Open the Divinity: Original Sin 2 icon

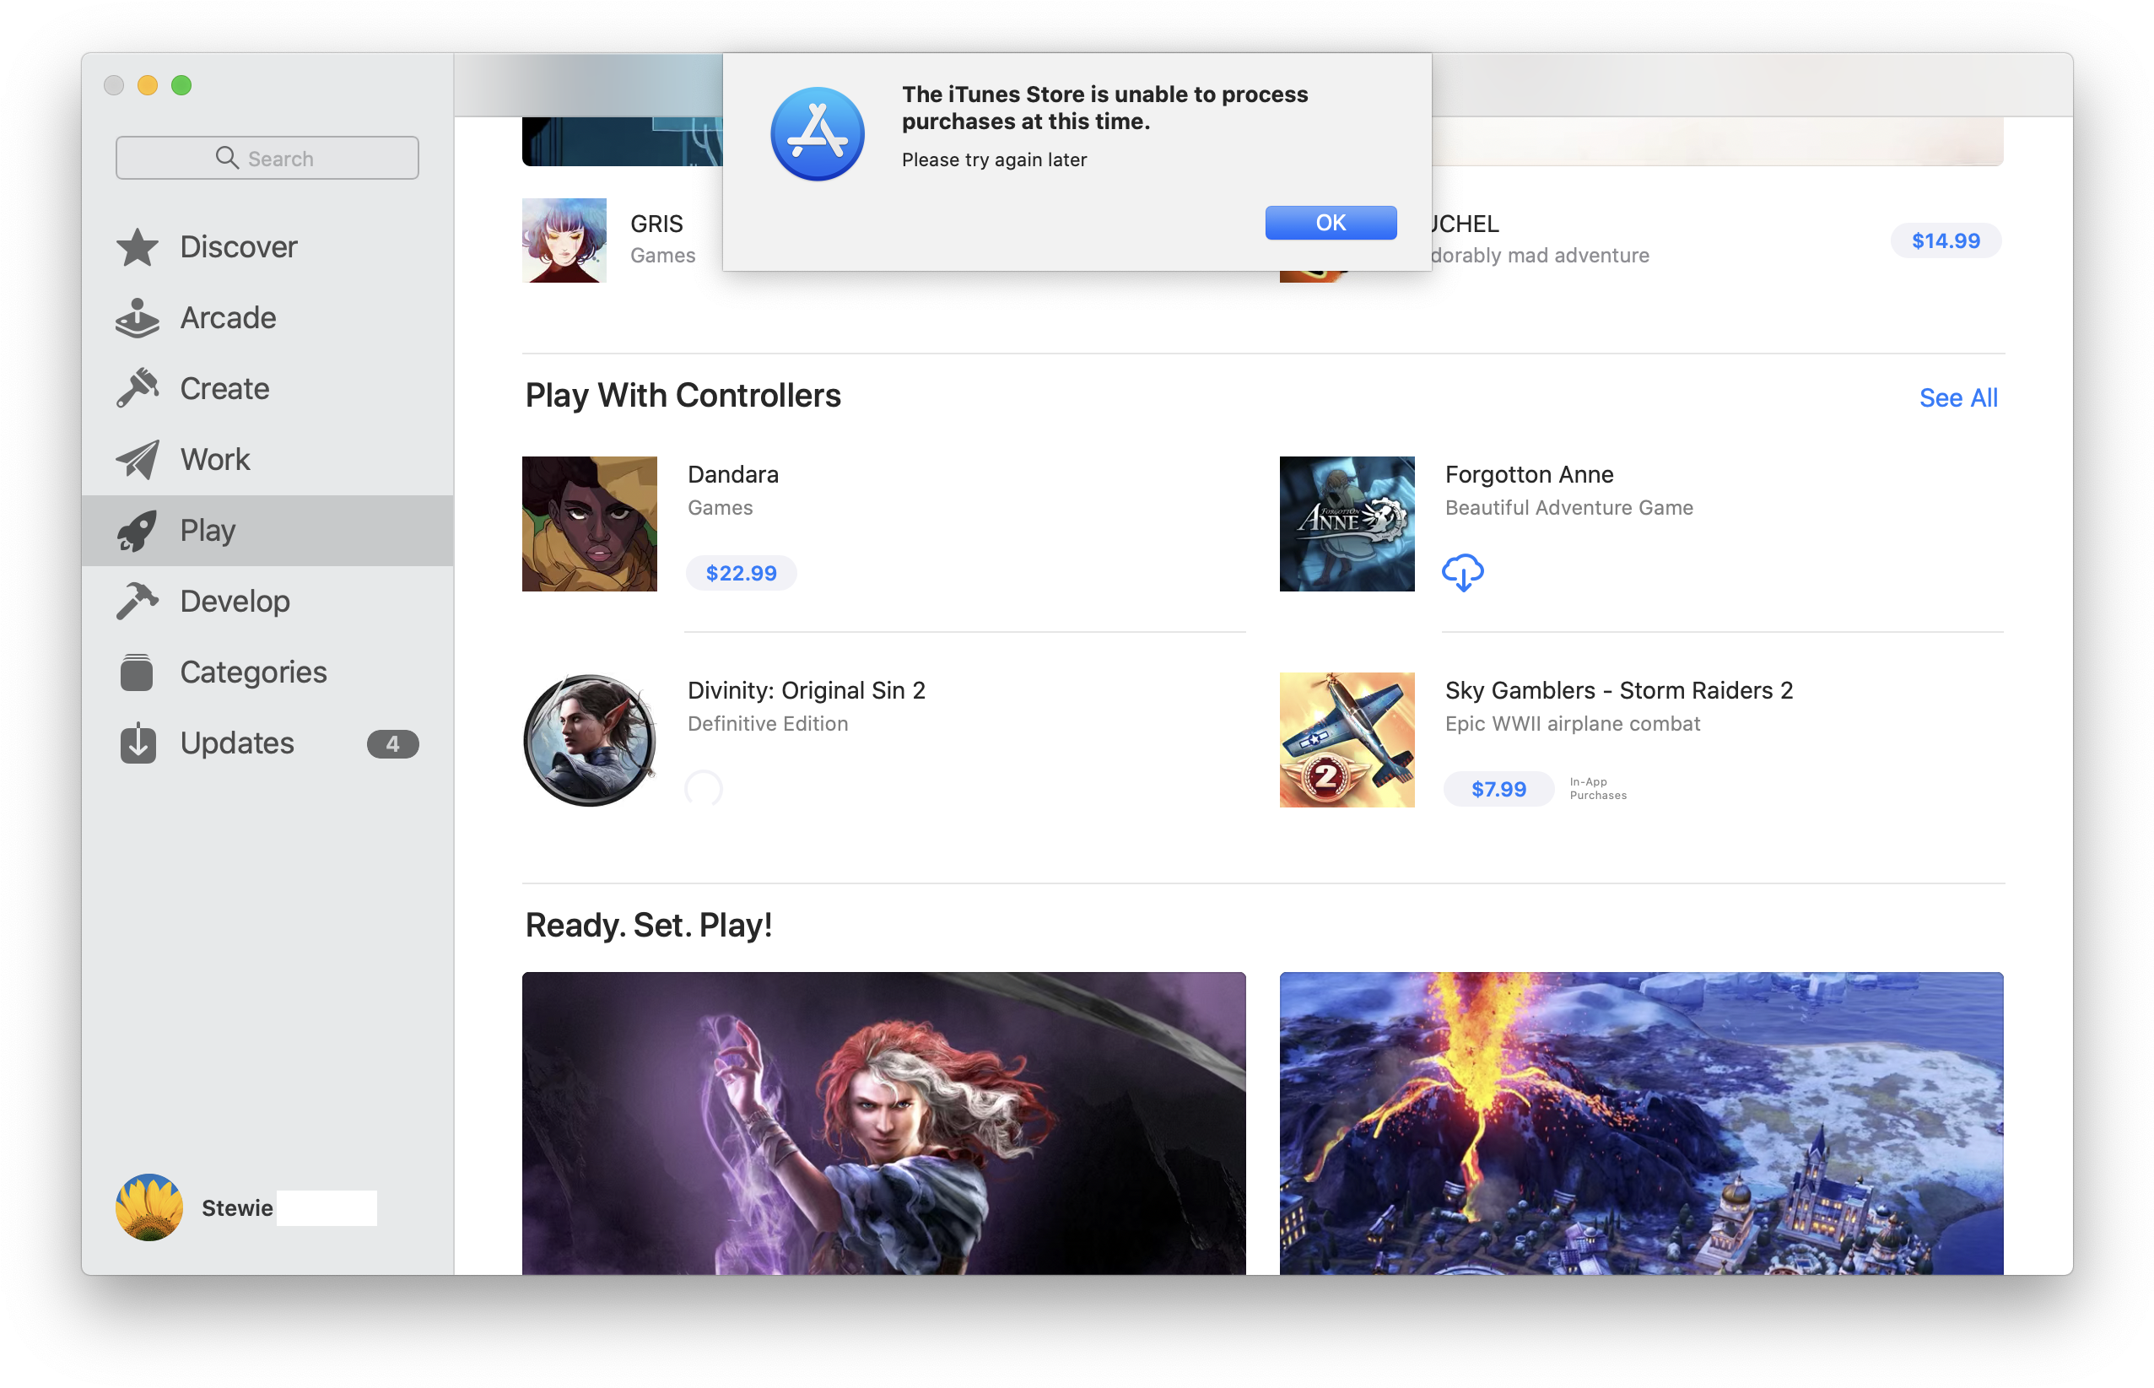(590, 740)
